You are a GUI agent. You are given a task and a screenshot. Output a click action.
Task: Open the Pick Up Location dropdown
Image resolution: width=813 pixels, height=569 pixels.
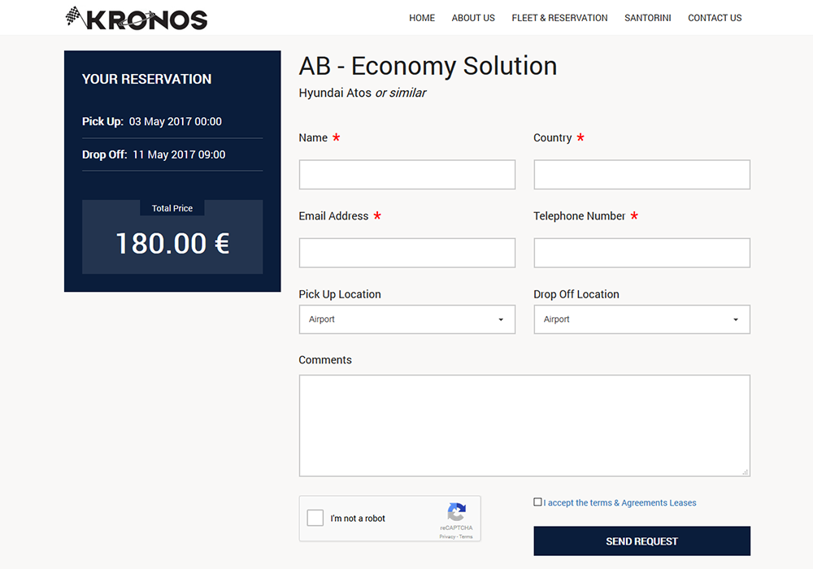coord(407,319)
